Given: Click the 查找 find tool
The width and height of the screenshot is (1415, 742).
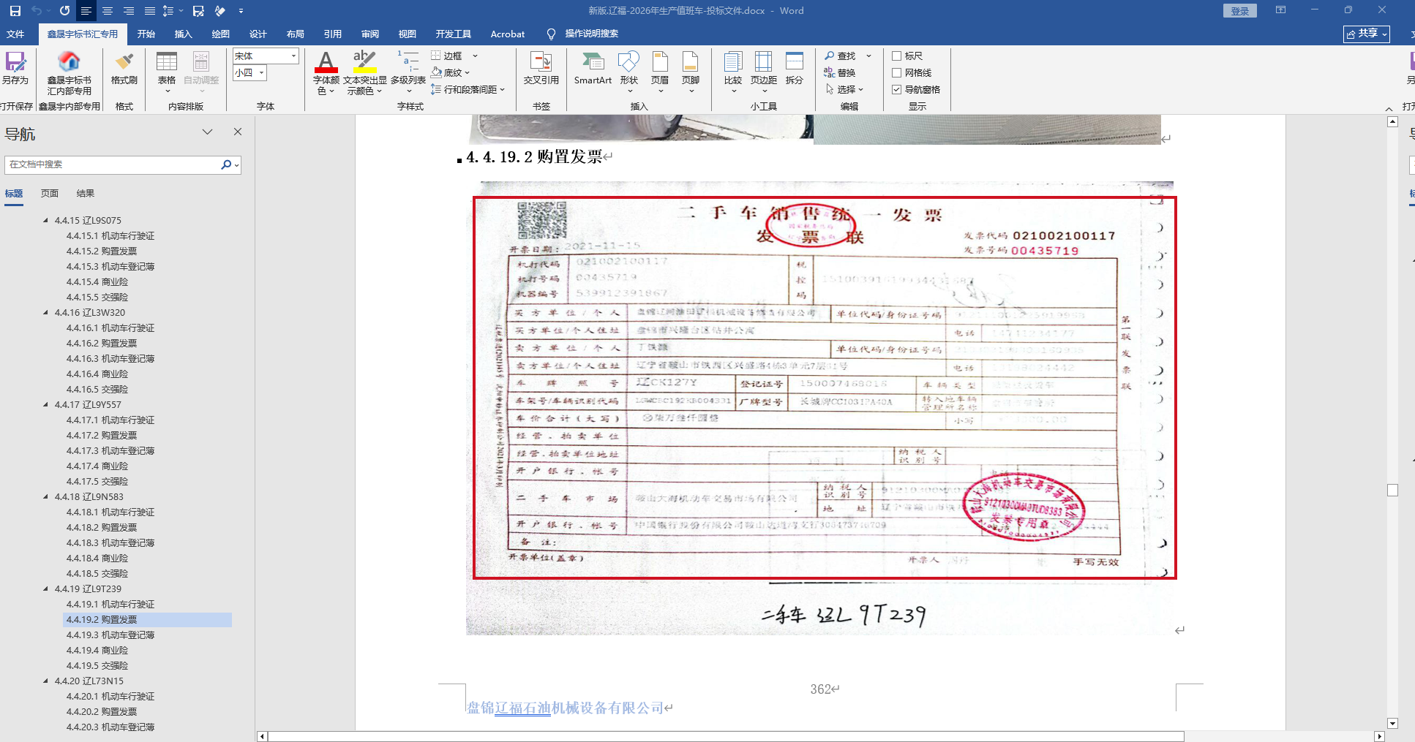Looking at the screenshot, I should coord(840,56).
